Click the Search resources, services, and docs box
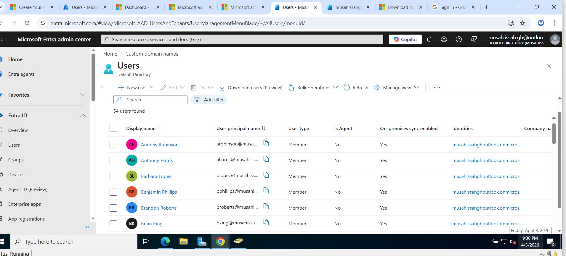The height and width of the screenshot is (256, 566). pos(242,39)
